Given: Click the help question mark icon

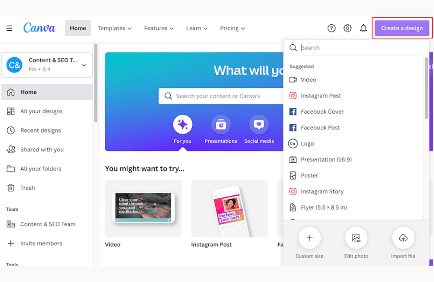Looking at the screenshot, I should click(x=332, y=28).
